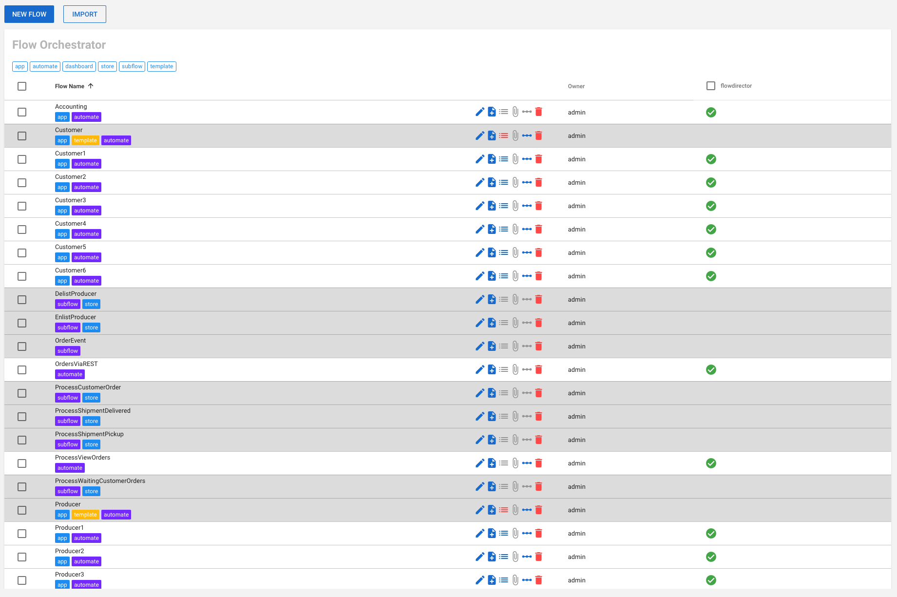Click the copy document icon for OrdersViaREST

tap(492, 369)
